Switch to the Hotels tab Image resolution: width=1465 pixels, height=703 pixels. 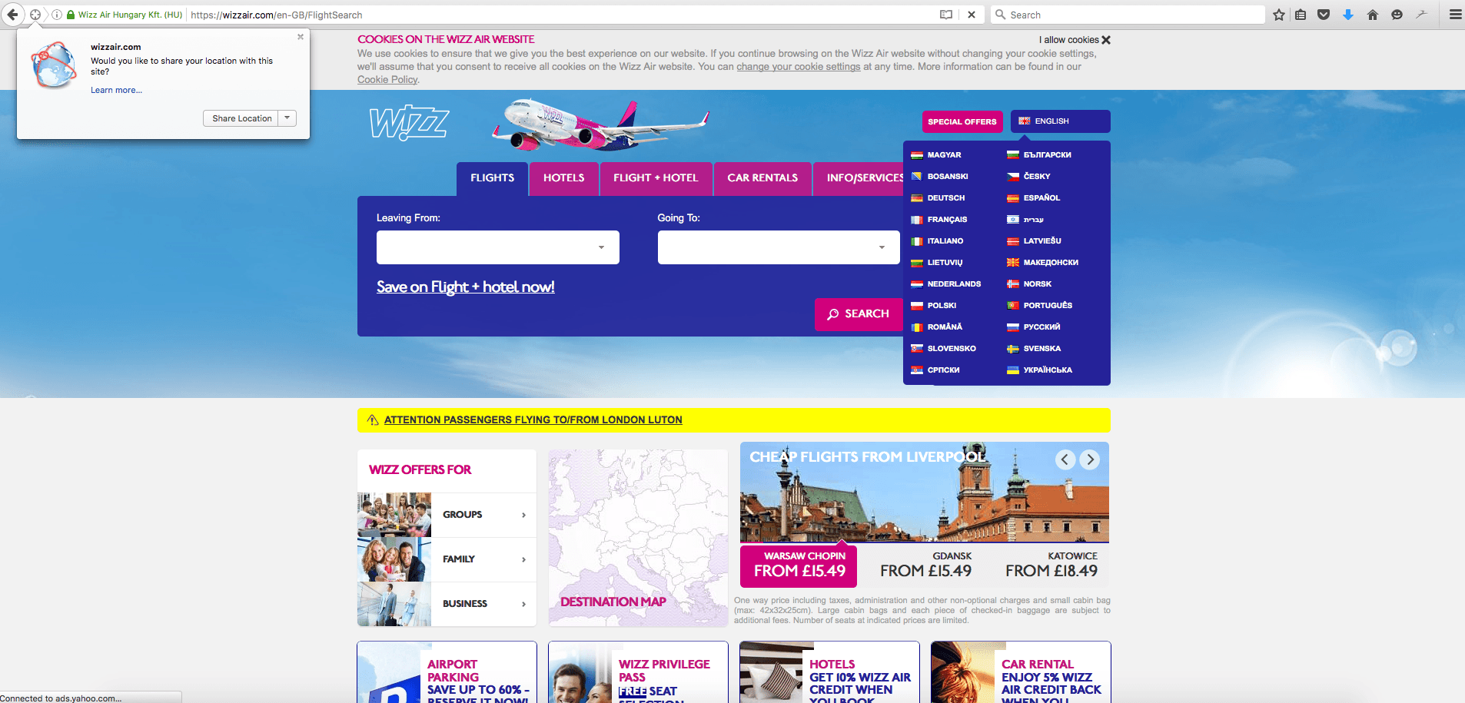(x=563, y=178)
